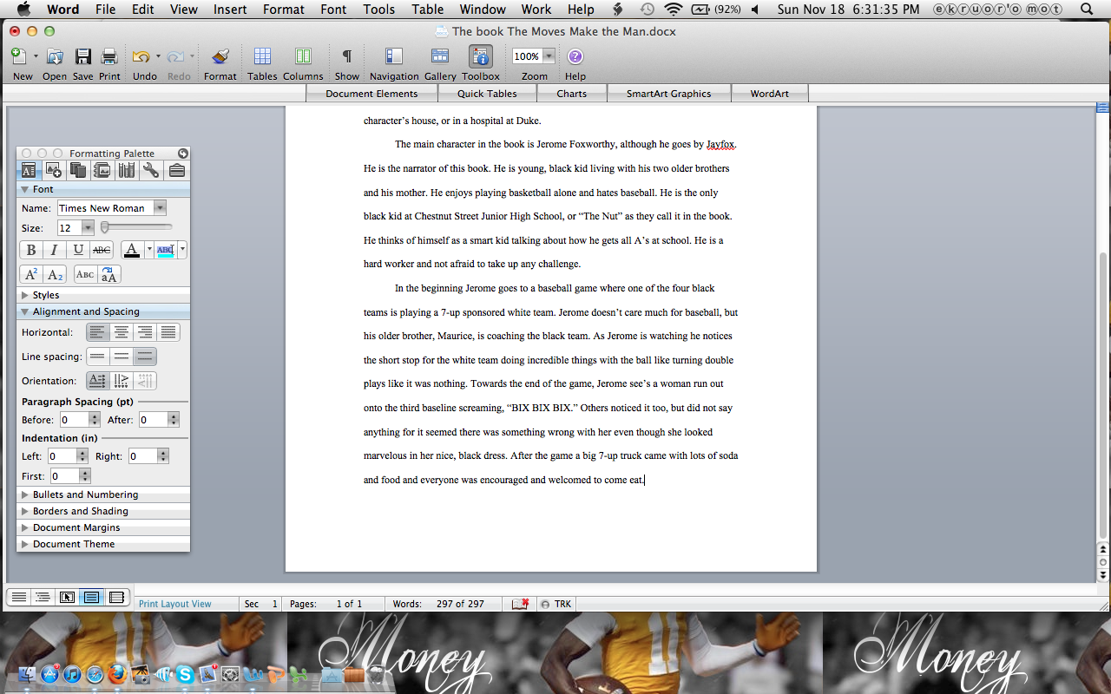This screenshot has height=694, width=1111.
Task: Collapse the Alignment and Spacing section
Action: pyautogui.click(x=103, y=311)
